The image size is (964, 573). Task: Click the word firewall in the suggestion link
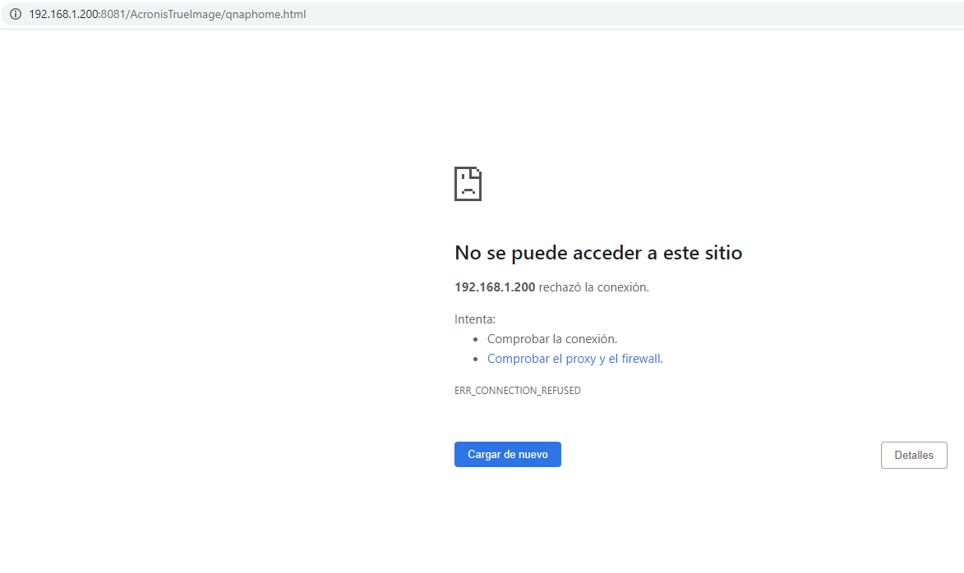[640, 359]
